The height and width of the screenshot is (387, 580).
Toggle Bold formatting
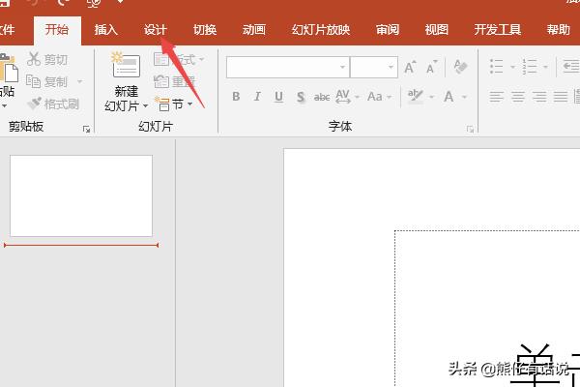(x=236, y=97)
